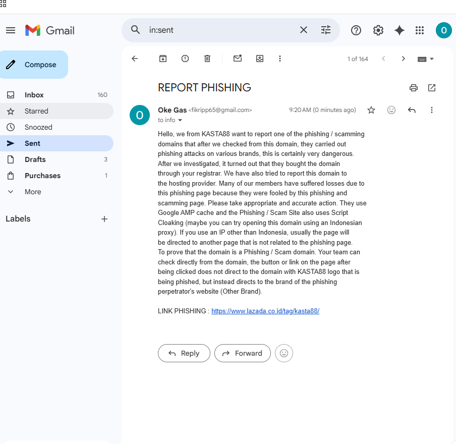Open the Sent folder
Image resolution: width=456 pixels, height=444 pixels.
click(56, 143)
